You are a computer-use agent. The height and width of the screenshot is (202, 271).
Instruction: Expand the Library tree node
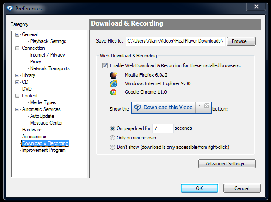[17, 75]
